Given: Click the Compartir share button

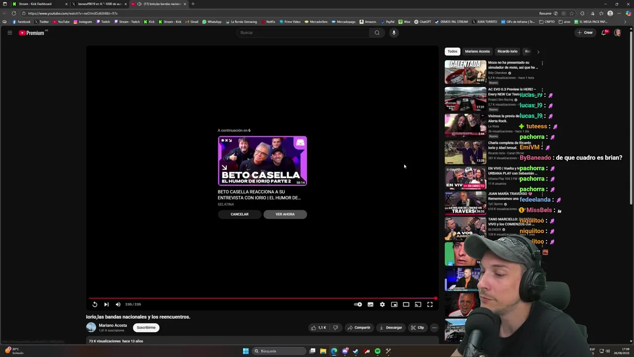Looking at the screenshot, I should click(x=359, y=327).
